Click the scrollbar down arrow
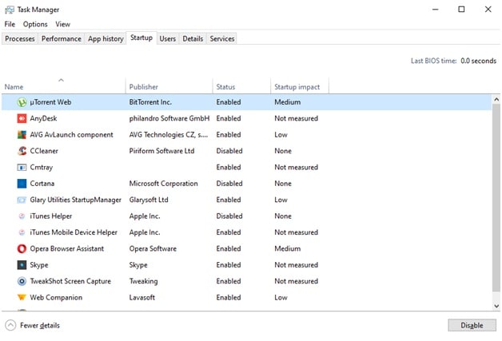The height and width of the screenshot is (341, 502). coord(496,306)
